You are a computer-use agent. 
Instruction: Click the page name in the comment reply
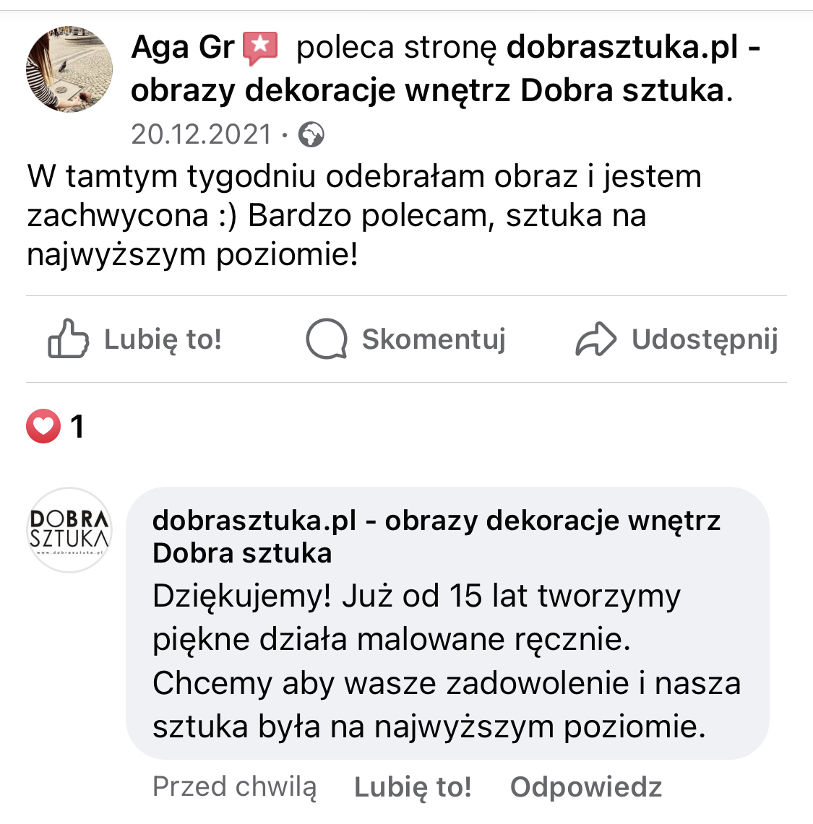tap(436, 536)
